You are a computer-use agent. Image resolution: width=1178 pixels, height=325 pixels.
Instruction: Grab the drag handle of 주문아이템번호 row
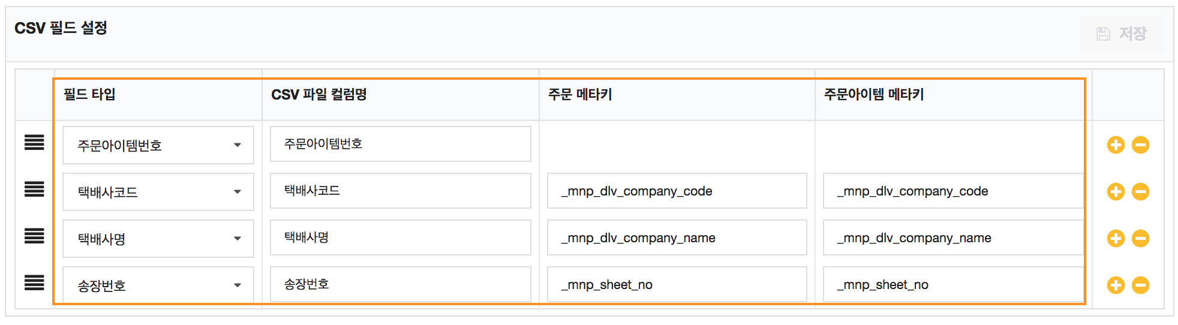click(34, 143)
